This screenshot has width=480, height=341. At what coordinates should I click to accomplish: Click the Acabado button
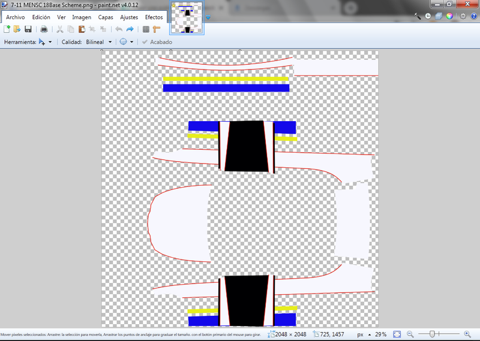tap(157, 42)
